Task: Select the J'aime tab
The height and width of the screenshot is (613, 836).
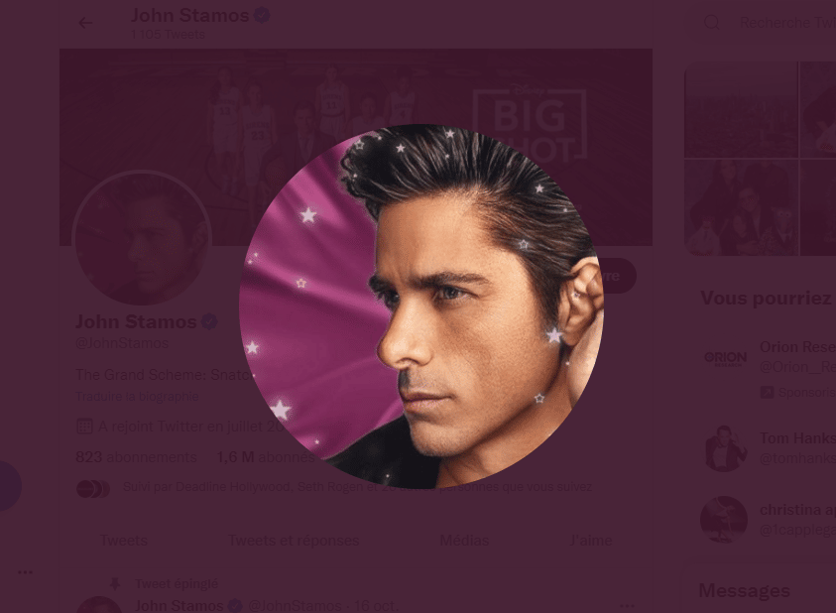Action: (590, 541)
